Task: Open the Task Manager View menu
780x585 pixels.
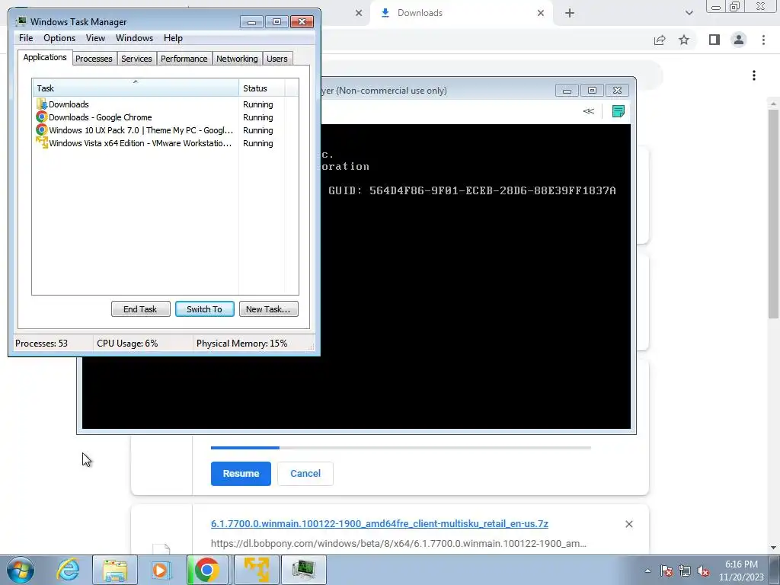Action: click(x=95, y=38)
